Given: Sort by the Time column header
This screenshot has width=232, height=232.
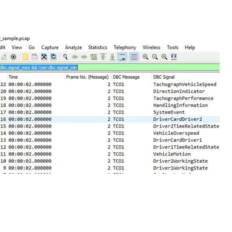Looking at the screenshot, I should coord(13,77).
